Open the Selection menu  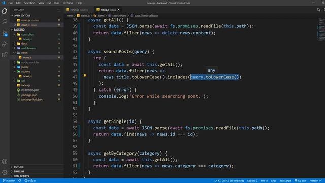[x=29, y=3]
